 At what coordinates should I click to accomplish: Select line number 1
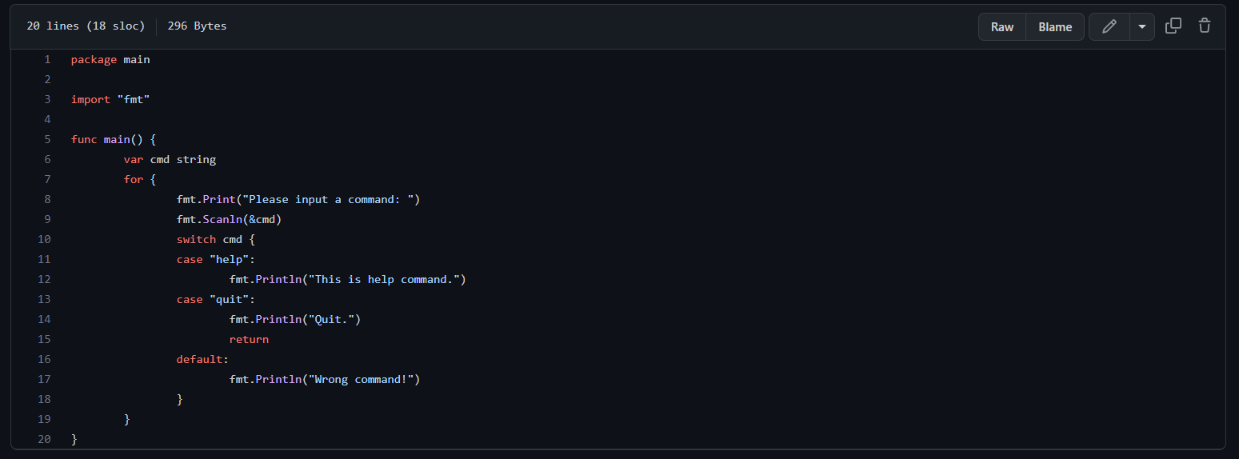pos(47,59)
